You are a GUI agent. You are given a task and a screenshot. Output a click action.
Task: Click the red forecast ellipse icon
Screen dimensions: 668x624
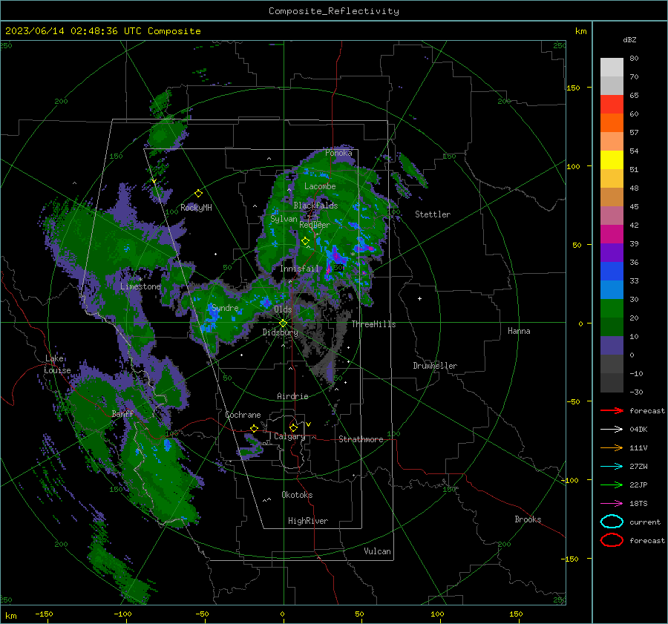coord(612,540)
